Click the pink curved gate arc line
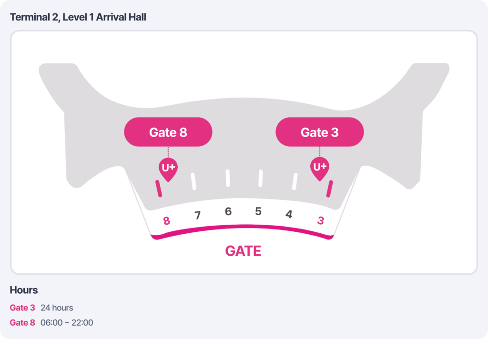488x339 pixels. (x=243, y=227)
